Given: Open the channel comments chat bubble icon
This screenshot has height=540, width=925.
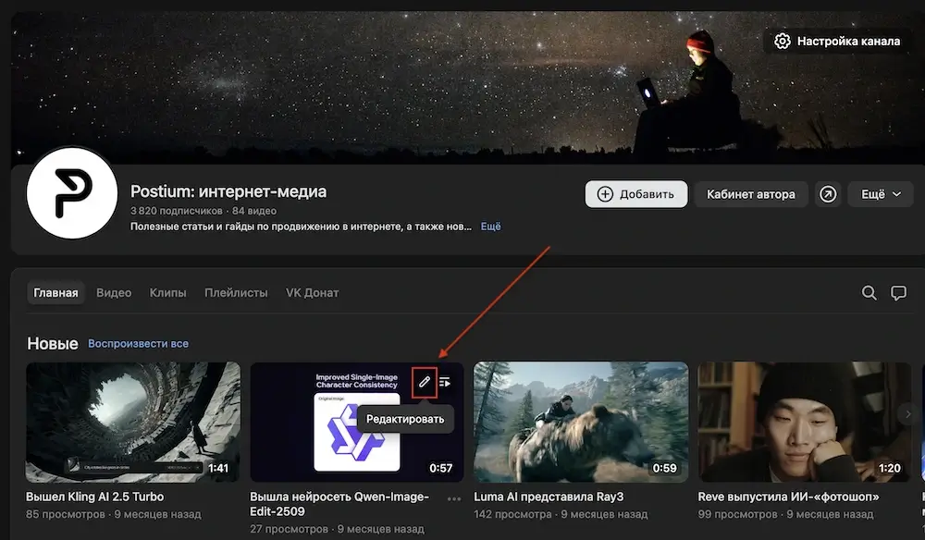Looking at the screenshot, I should click(898, 293).
